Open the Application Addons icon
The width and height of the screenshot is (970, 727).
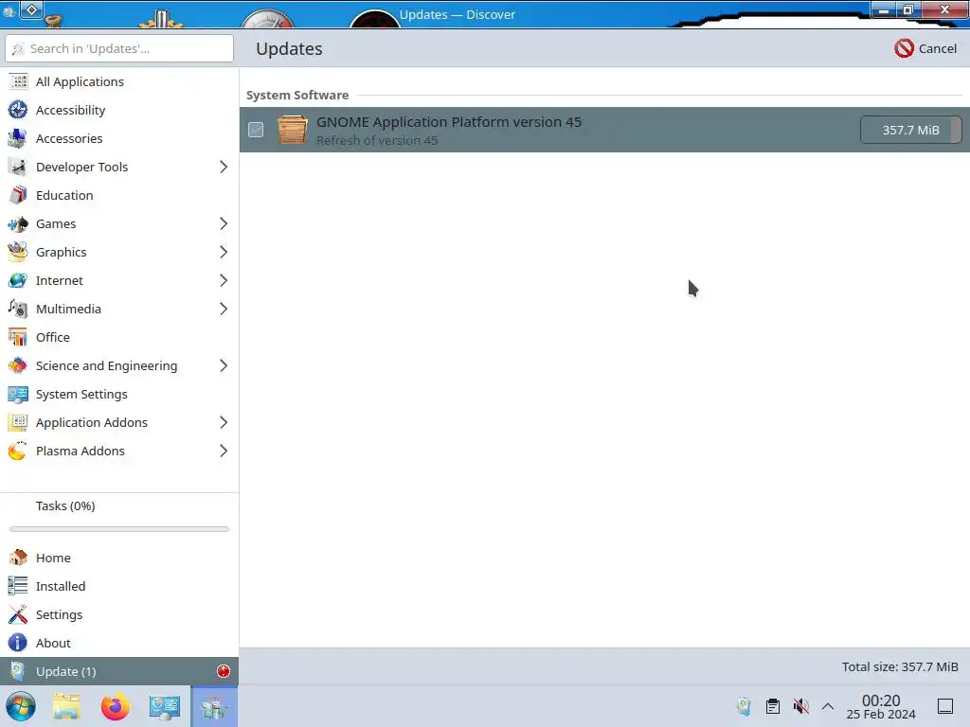[18, 423]
